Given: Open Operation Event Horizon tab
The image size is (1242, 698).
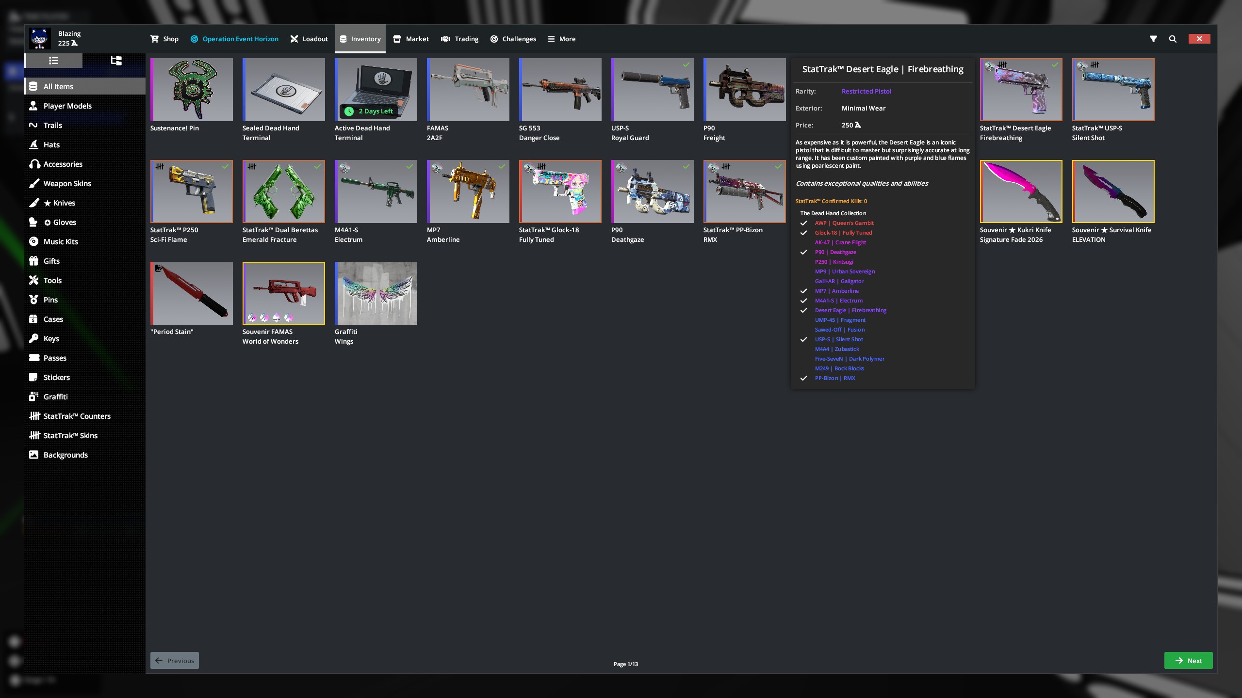Looking at the screenshot, I should 234,39.
